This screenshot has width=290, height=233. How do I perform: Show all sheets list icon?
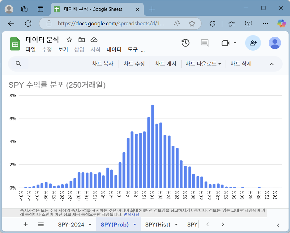(41, 224)
